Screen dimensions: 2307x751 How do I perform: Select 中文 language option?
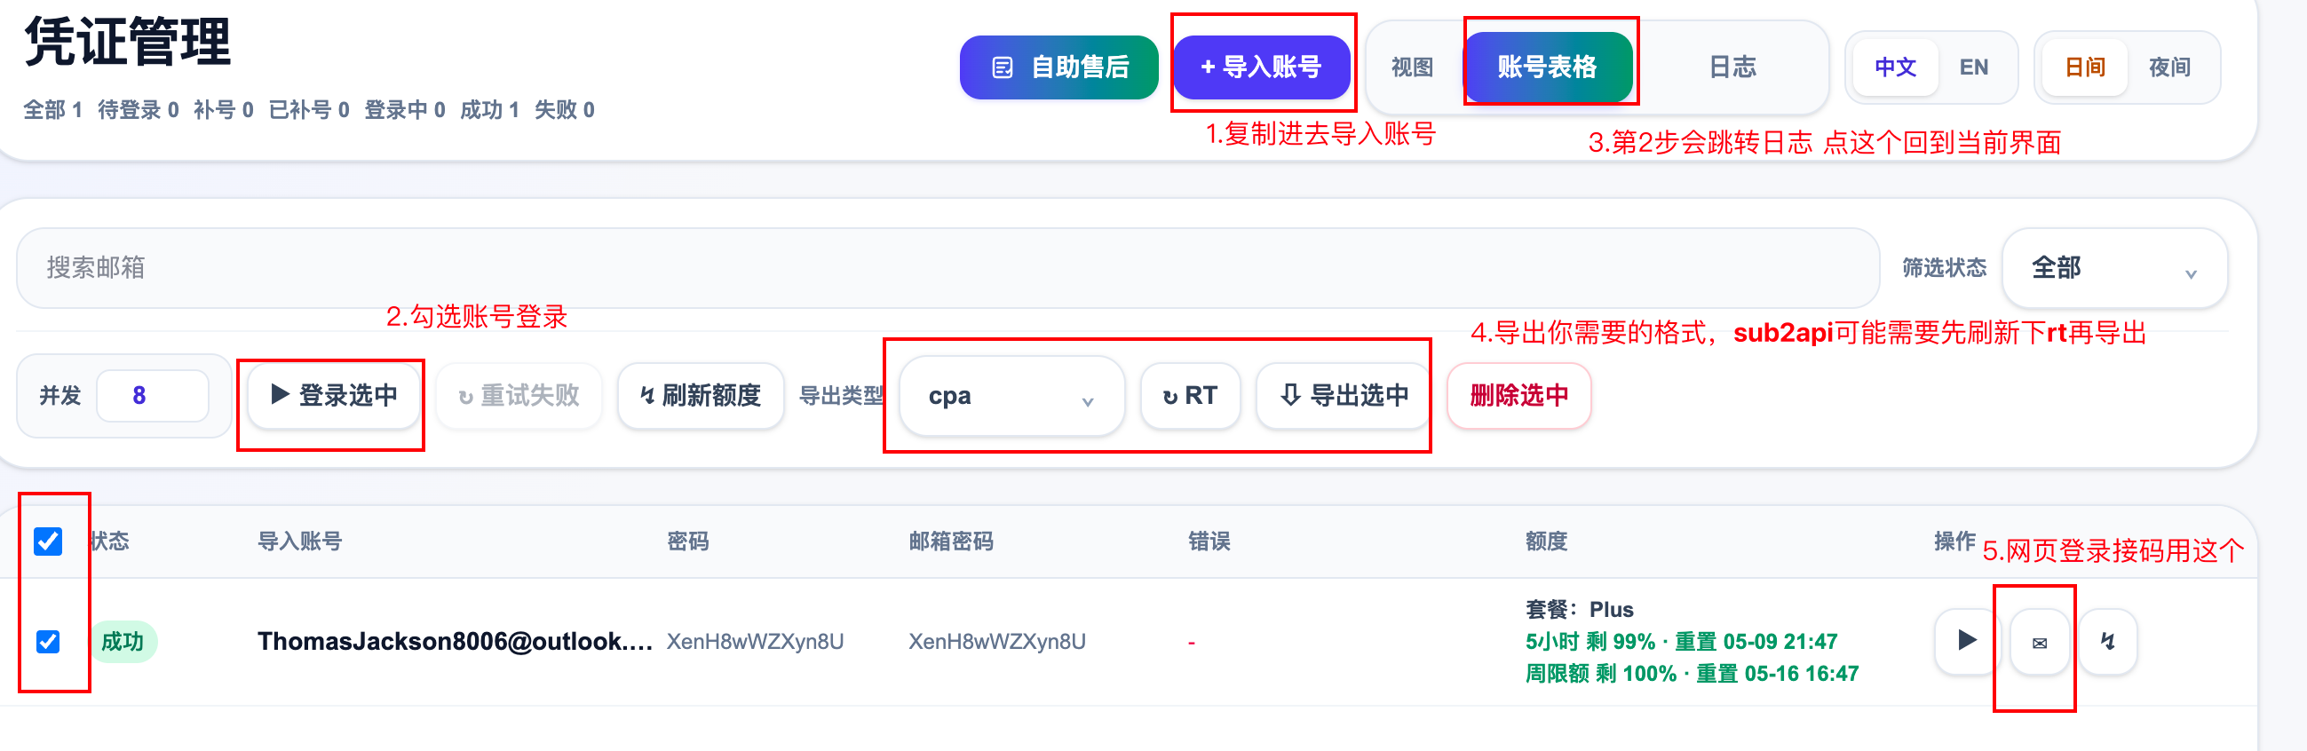coord(1895,67)
